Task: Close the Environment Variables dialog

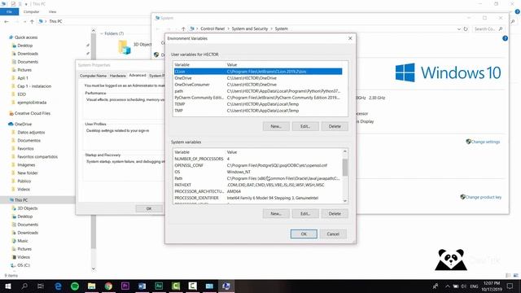Action: 350,38
